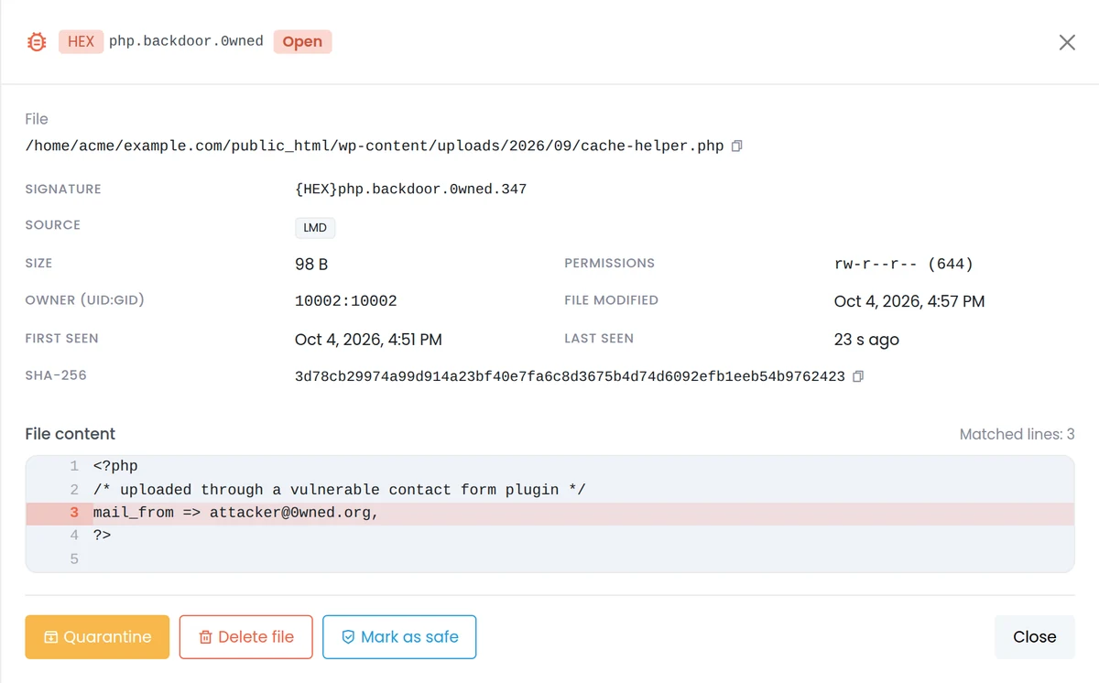
Task: Select the signature value {HEX}php.backdoor.0wned.347
Action: click(x=411, y=190)
